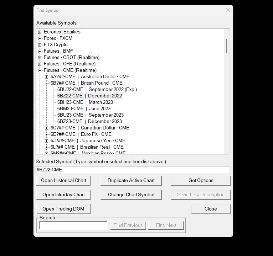The height and width of the screenshot is (256, 273).
Task: Select 6BZ23-CME December 2023 contract
Action: tap(89, 122)
